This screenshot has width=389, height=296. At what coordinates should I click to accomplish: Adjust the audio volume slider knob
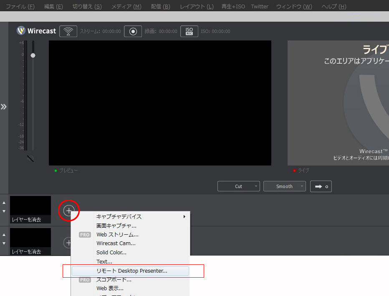[33, 55]
